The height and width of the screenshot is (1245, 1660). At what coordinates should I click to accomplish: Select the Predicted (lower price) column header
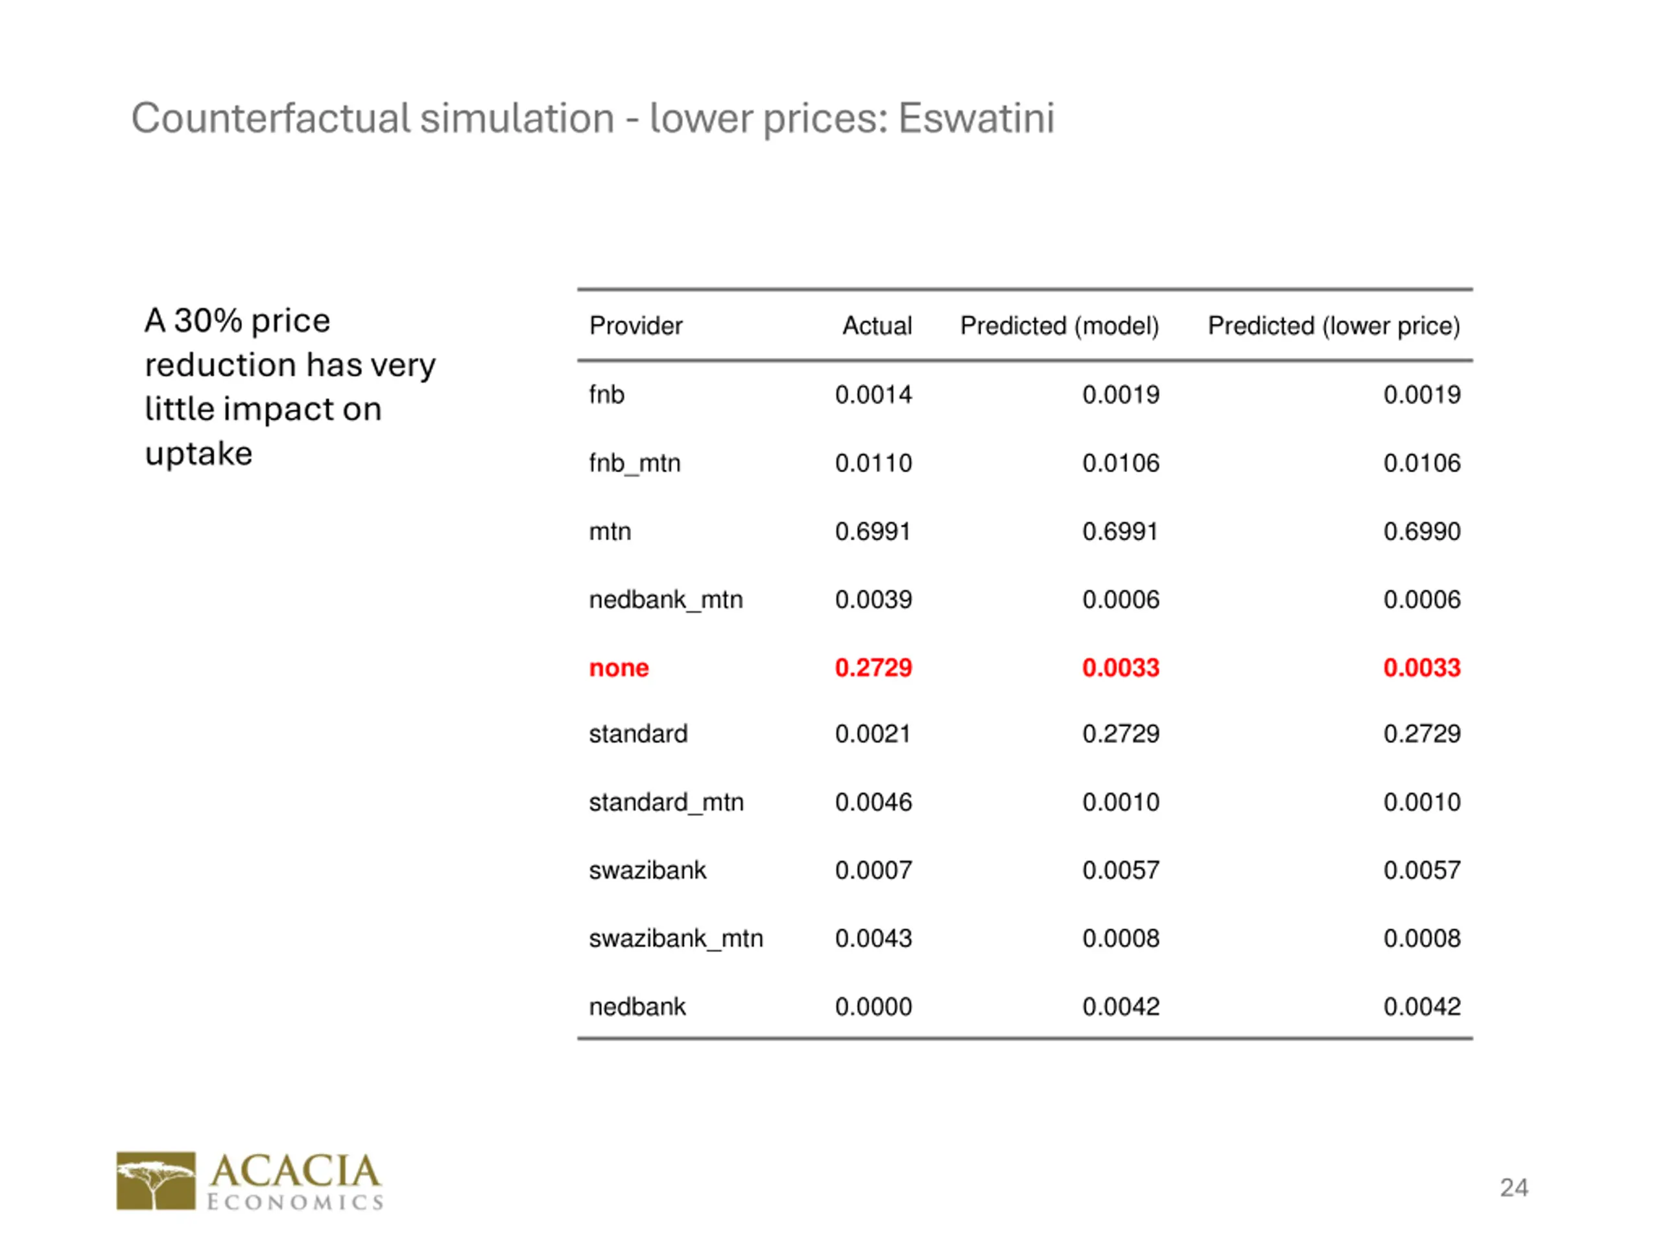[1334, 326]
